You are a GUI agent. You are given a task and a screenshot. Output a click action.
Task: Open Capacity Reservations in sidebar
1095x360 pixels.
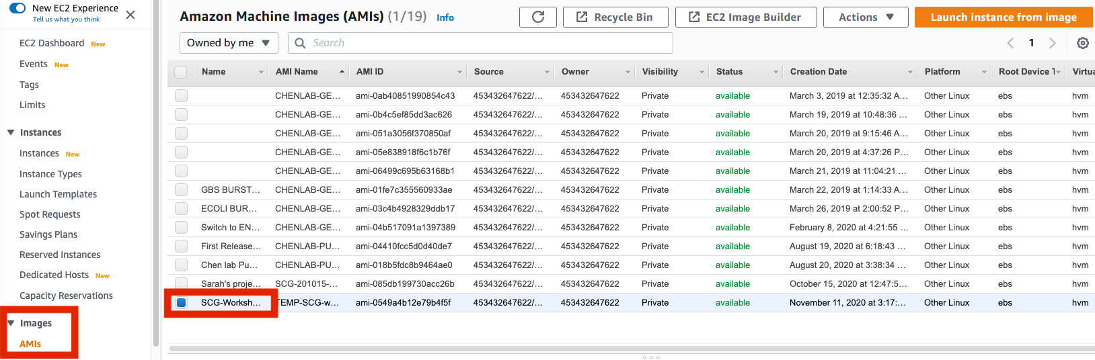(66, 296)
